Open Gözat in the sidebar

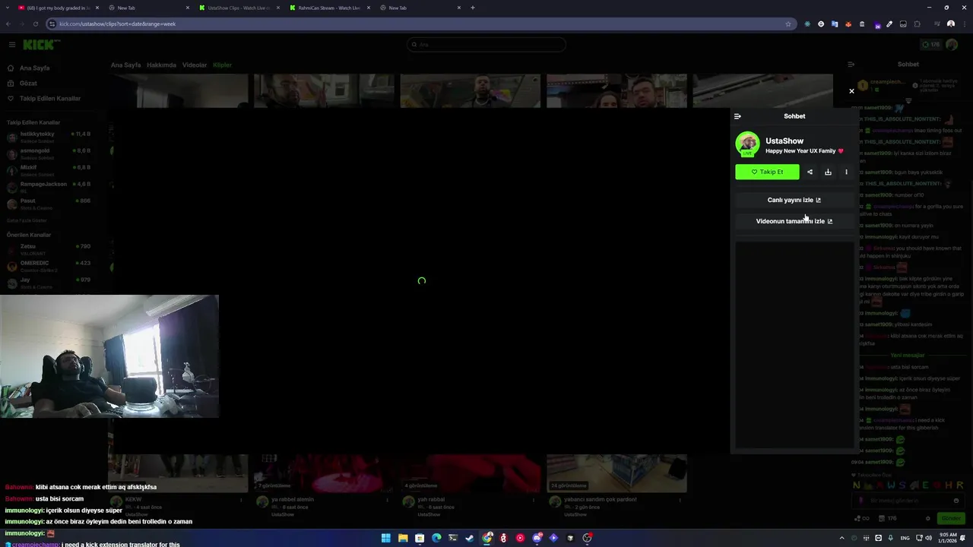click(28, 83)
